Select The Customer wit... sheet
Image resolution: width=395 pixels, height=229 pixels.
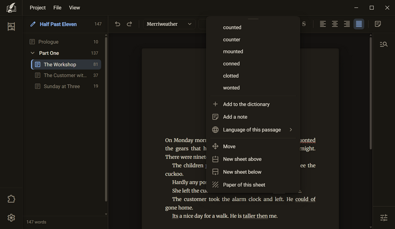66,76
